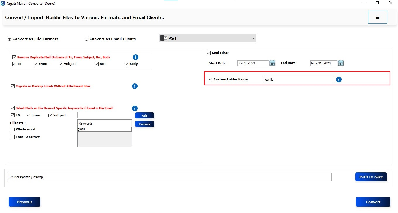This screenshot has width=398, height=213.
Task: Open the Start Date calendar picker
Action: click(x=272, y=63)
